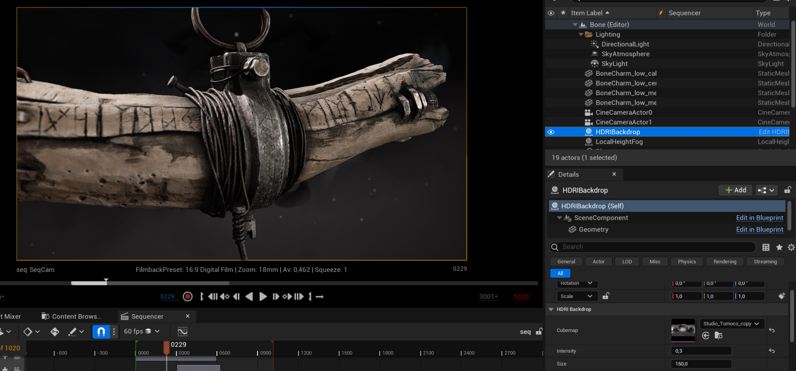Browse to Cubemap asset in Content Browser
The height and width of the screenshot is (371, 796).
point(718,336)
